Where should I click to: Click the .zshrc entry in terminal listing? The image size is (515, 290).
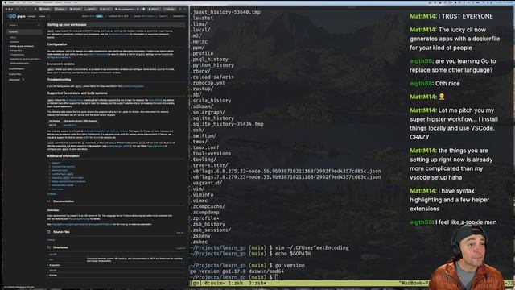199,242
